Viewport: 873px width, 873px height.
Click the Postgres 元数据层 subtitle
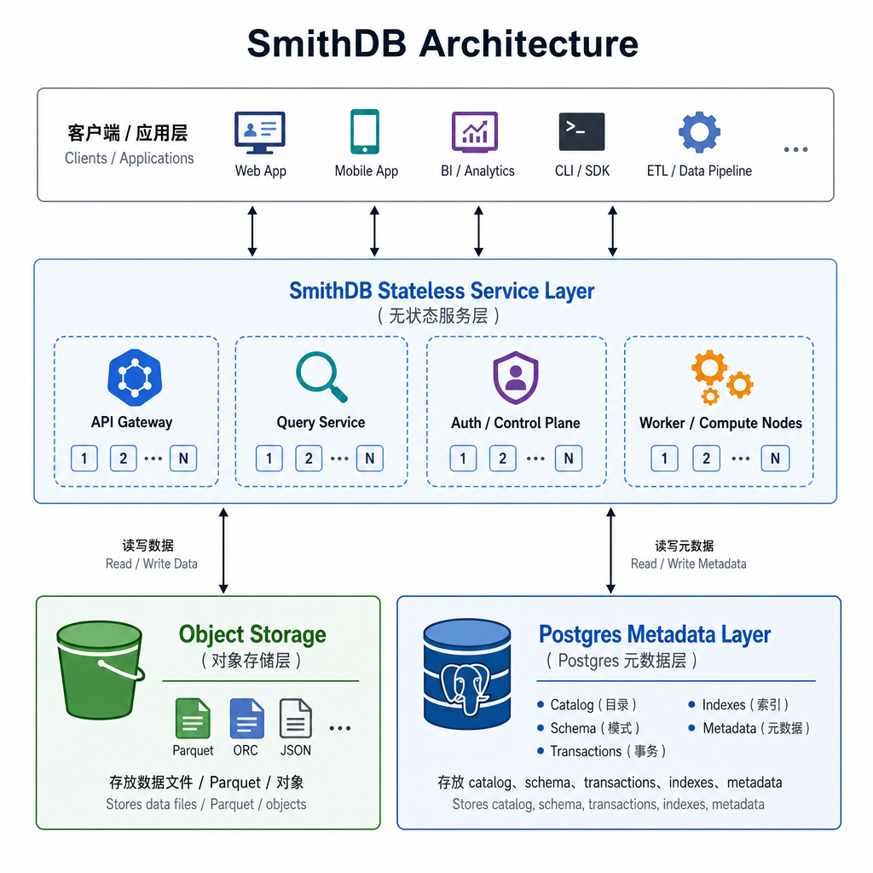(622, 661)
